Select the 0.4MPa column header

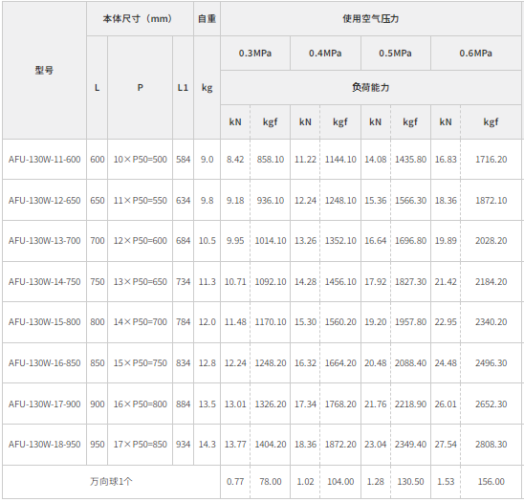click(325, 54)
